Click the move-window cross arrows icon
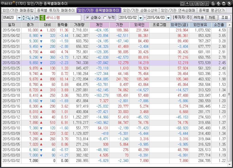The image size is (233, 168). [218, 3]
